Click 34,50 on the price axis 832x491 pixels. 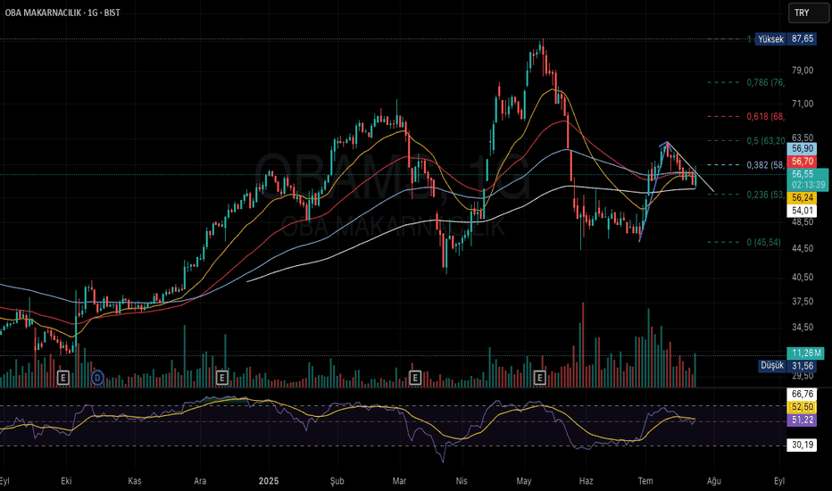[803, 328]
